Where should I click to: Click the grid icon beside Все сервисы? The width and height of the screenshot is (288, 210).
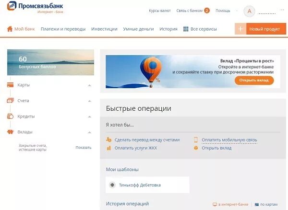tap(186, 29)
